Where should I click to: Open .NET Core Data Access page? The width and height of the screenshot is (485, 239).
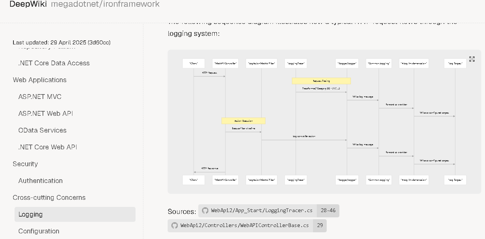[54, 63]
